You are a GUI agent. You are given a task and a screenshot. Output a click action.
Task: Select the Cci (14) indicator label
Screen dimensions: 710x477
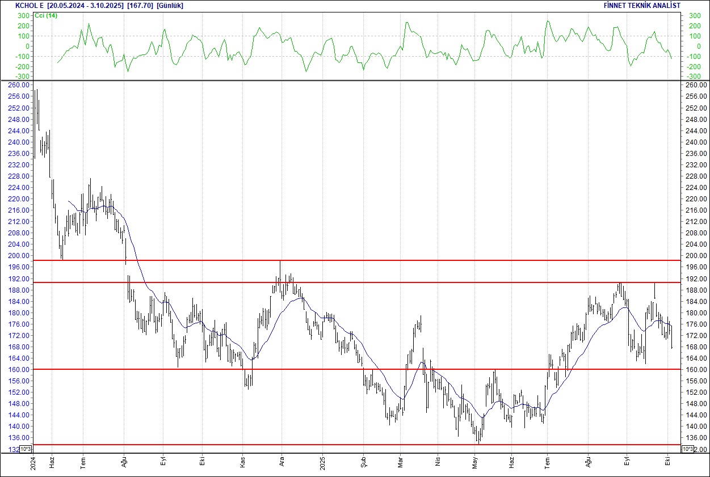[x=45, y=15]
